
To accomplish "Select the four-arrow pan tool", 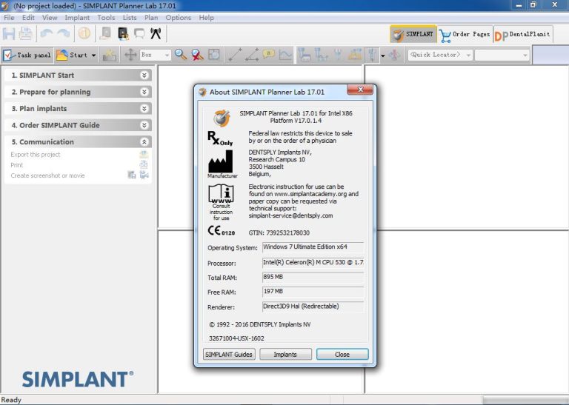I will [x=130, y=55].
